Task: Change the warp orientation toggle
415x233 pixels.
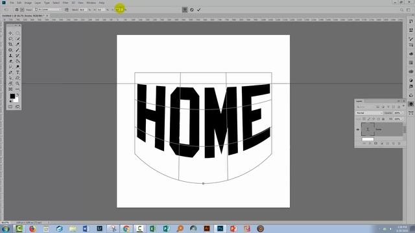Action: tap(67, 10)
